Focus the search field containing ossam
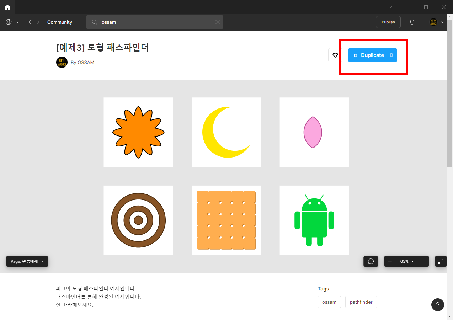 coord(155,22)
